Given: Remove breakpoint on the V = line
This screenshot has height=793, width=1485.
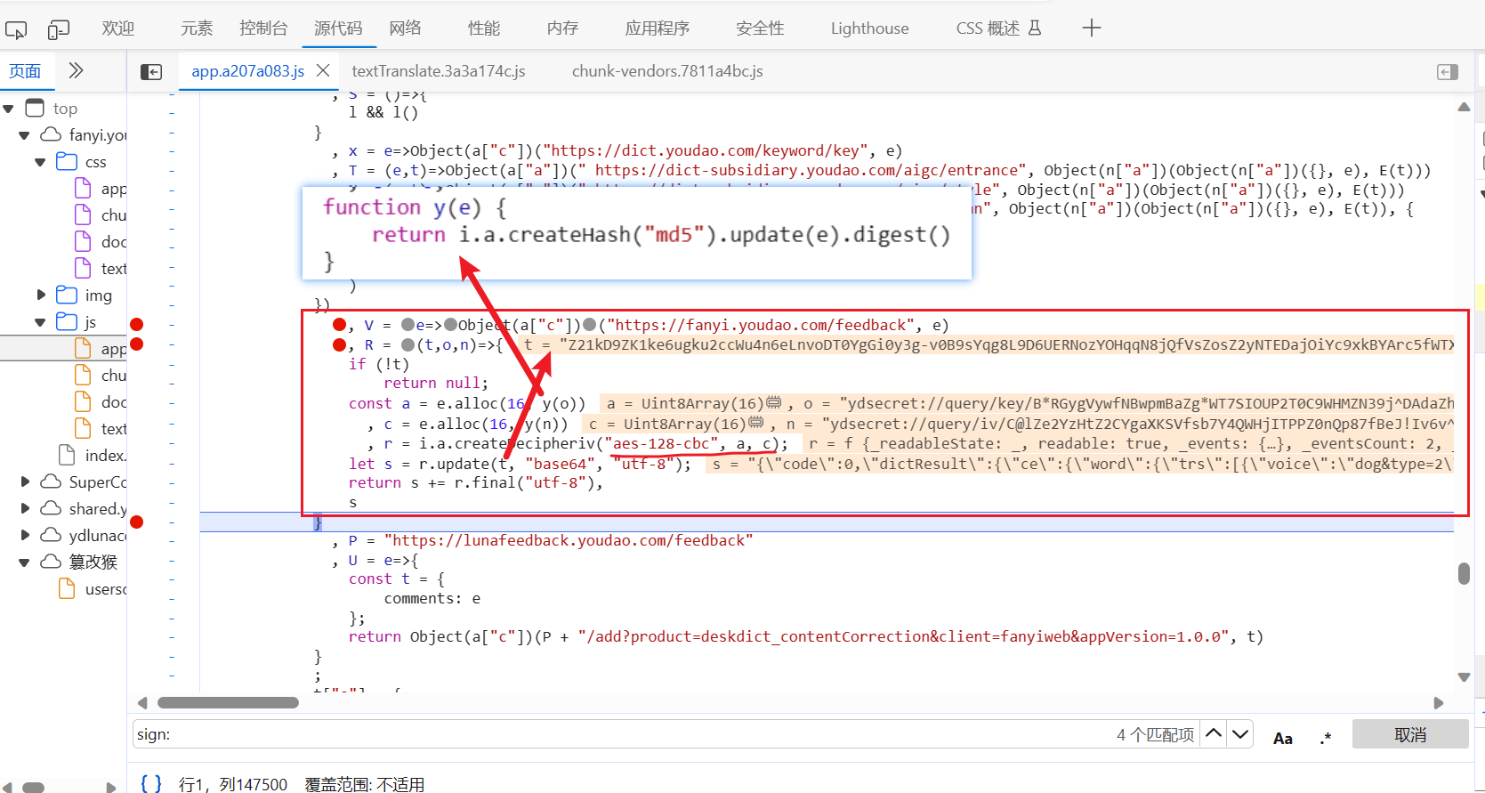Looking at the screenshot, I should (137, 324).
